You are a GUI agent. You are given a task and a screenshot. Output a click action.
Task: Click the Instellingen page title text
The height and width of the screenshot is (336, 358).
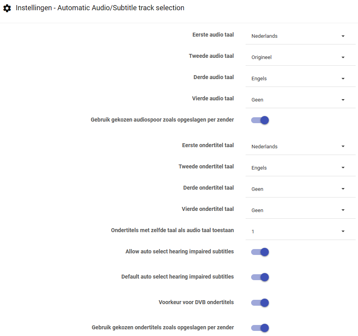100,8
